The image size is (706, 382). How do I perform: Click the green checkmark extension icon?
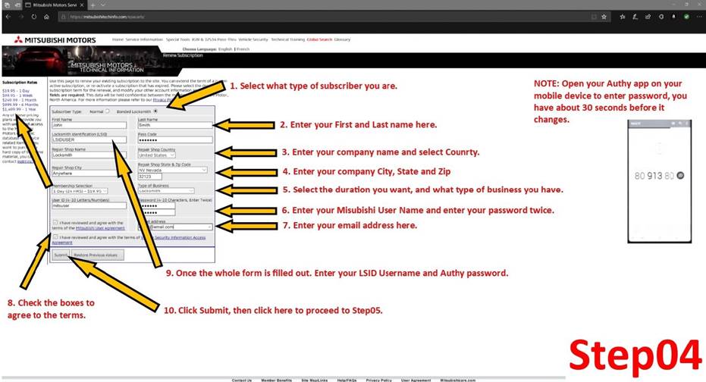pyautogui.click(x=686, y=17)
